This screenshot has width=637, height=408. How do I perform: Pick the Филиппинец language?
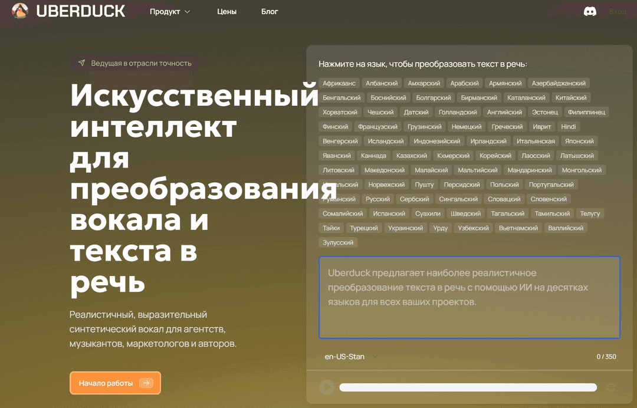tap(586, 112)
